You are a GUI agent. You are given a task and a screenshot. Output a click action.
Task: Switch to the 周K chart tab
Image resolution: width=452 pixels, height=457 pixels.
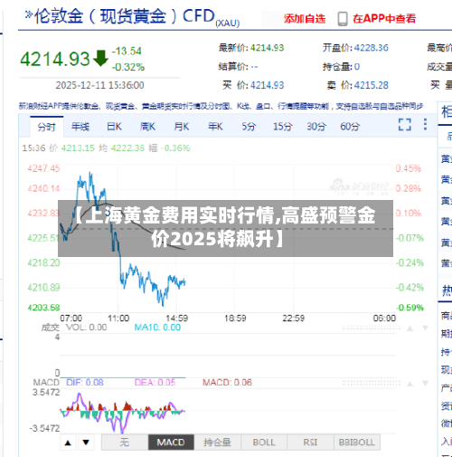(x=147, y=127)
